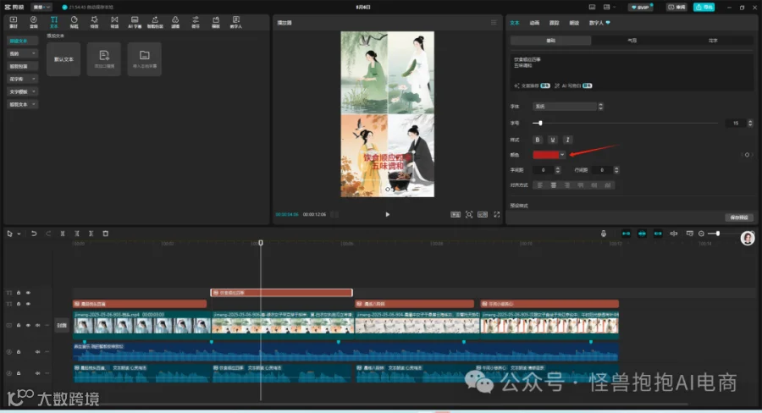Open the Digital Human icon in top toolbar
This screenshot has height=413, width=762.
[x=236, y=22]
